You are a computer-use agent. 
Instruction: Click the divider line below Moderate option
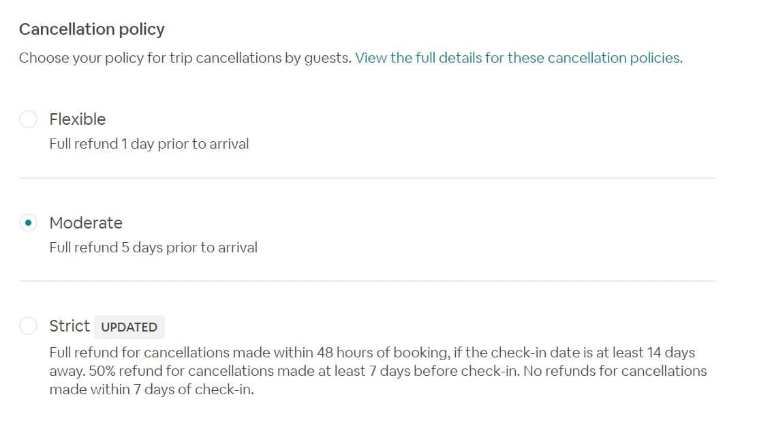click(x=367, y=281)
